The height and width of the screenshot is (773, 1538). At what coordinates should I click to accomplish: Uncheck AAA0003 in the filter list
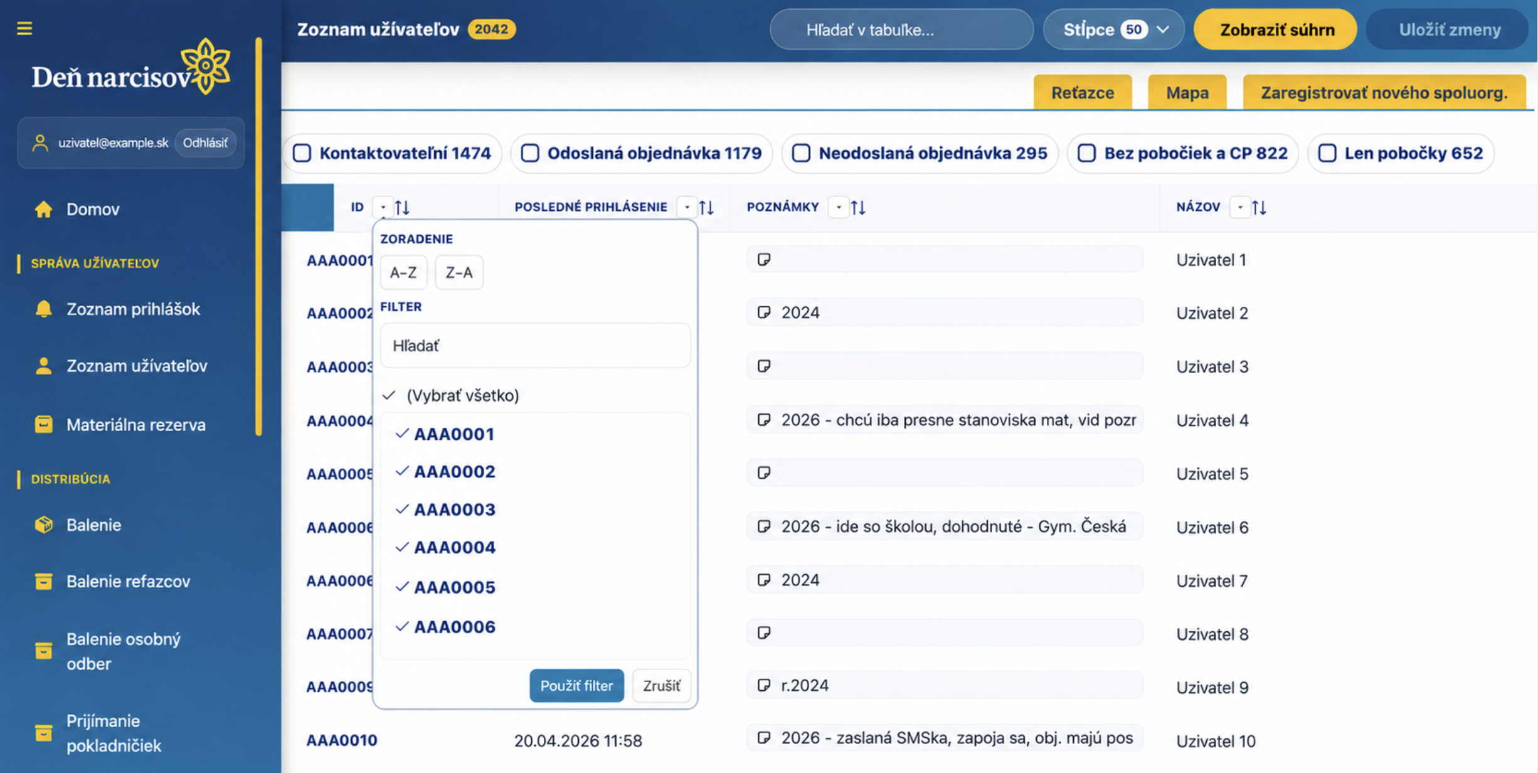(402, 509)
